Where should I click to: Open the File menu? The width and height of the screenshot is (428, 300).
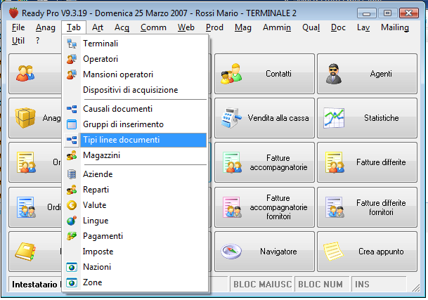18,27
